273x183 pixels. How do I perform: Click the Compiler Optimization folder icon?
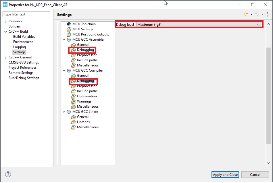point(74,96)
